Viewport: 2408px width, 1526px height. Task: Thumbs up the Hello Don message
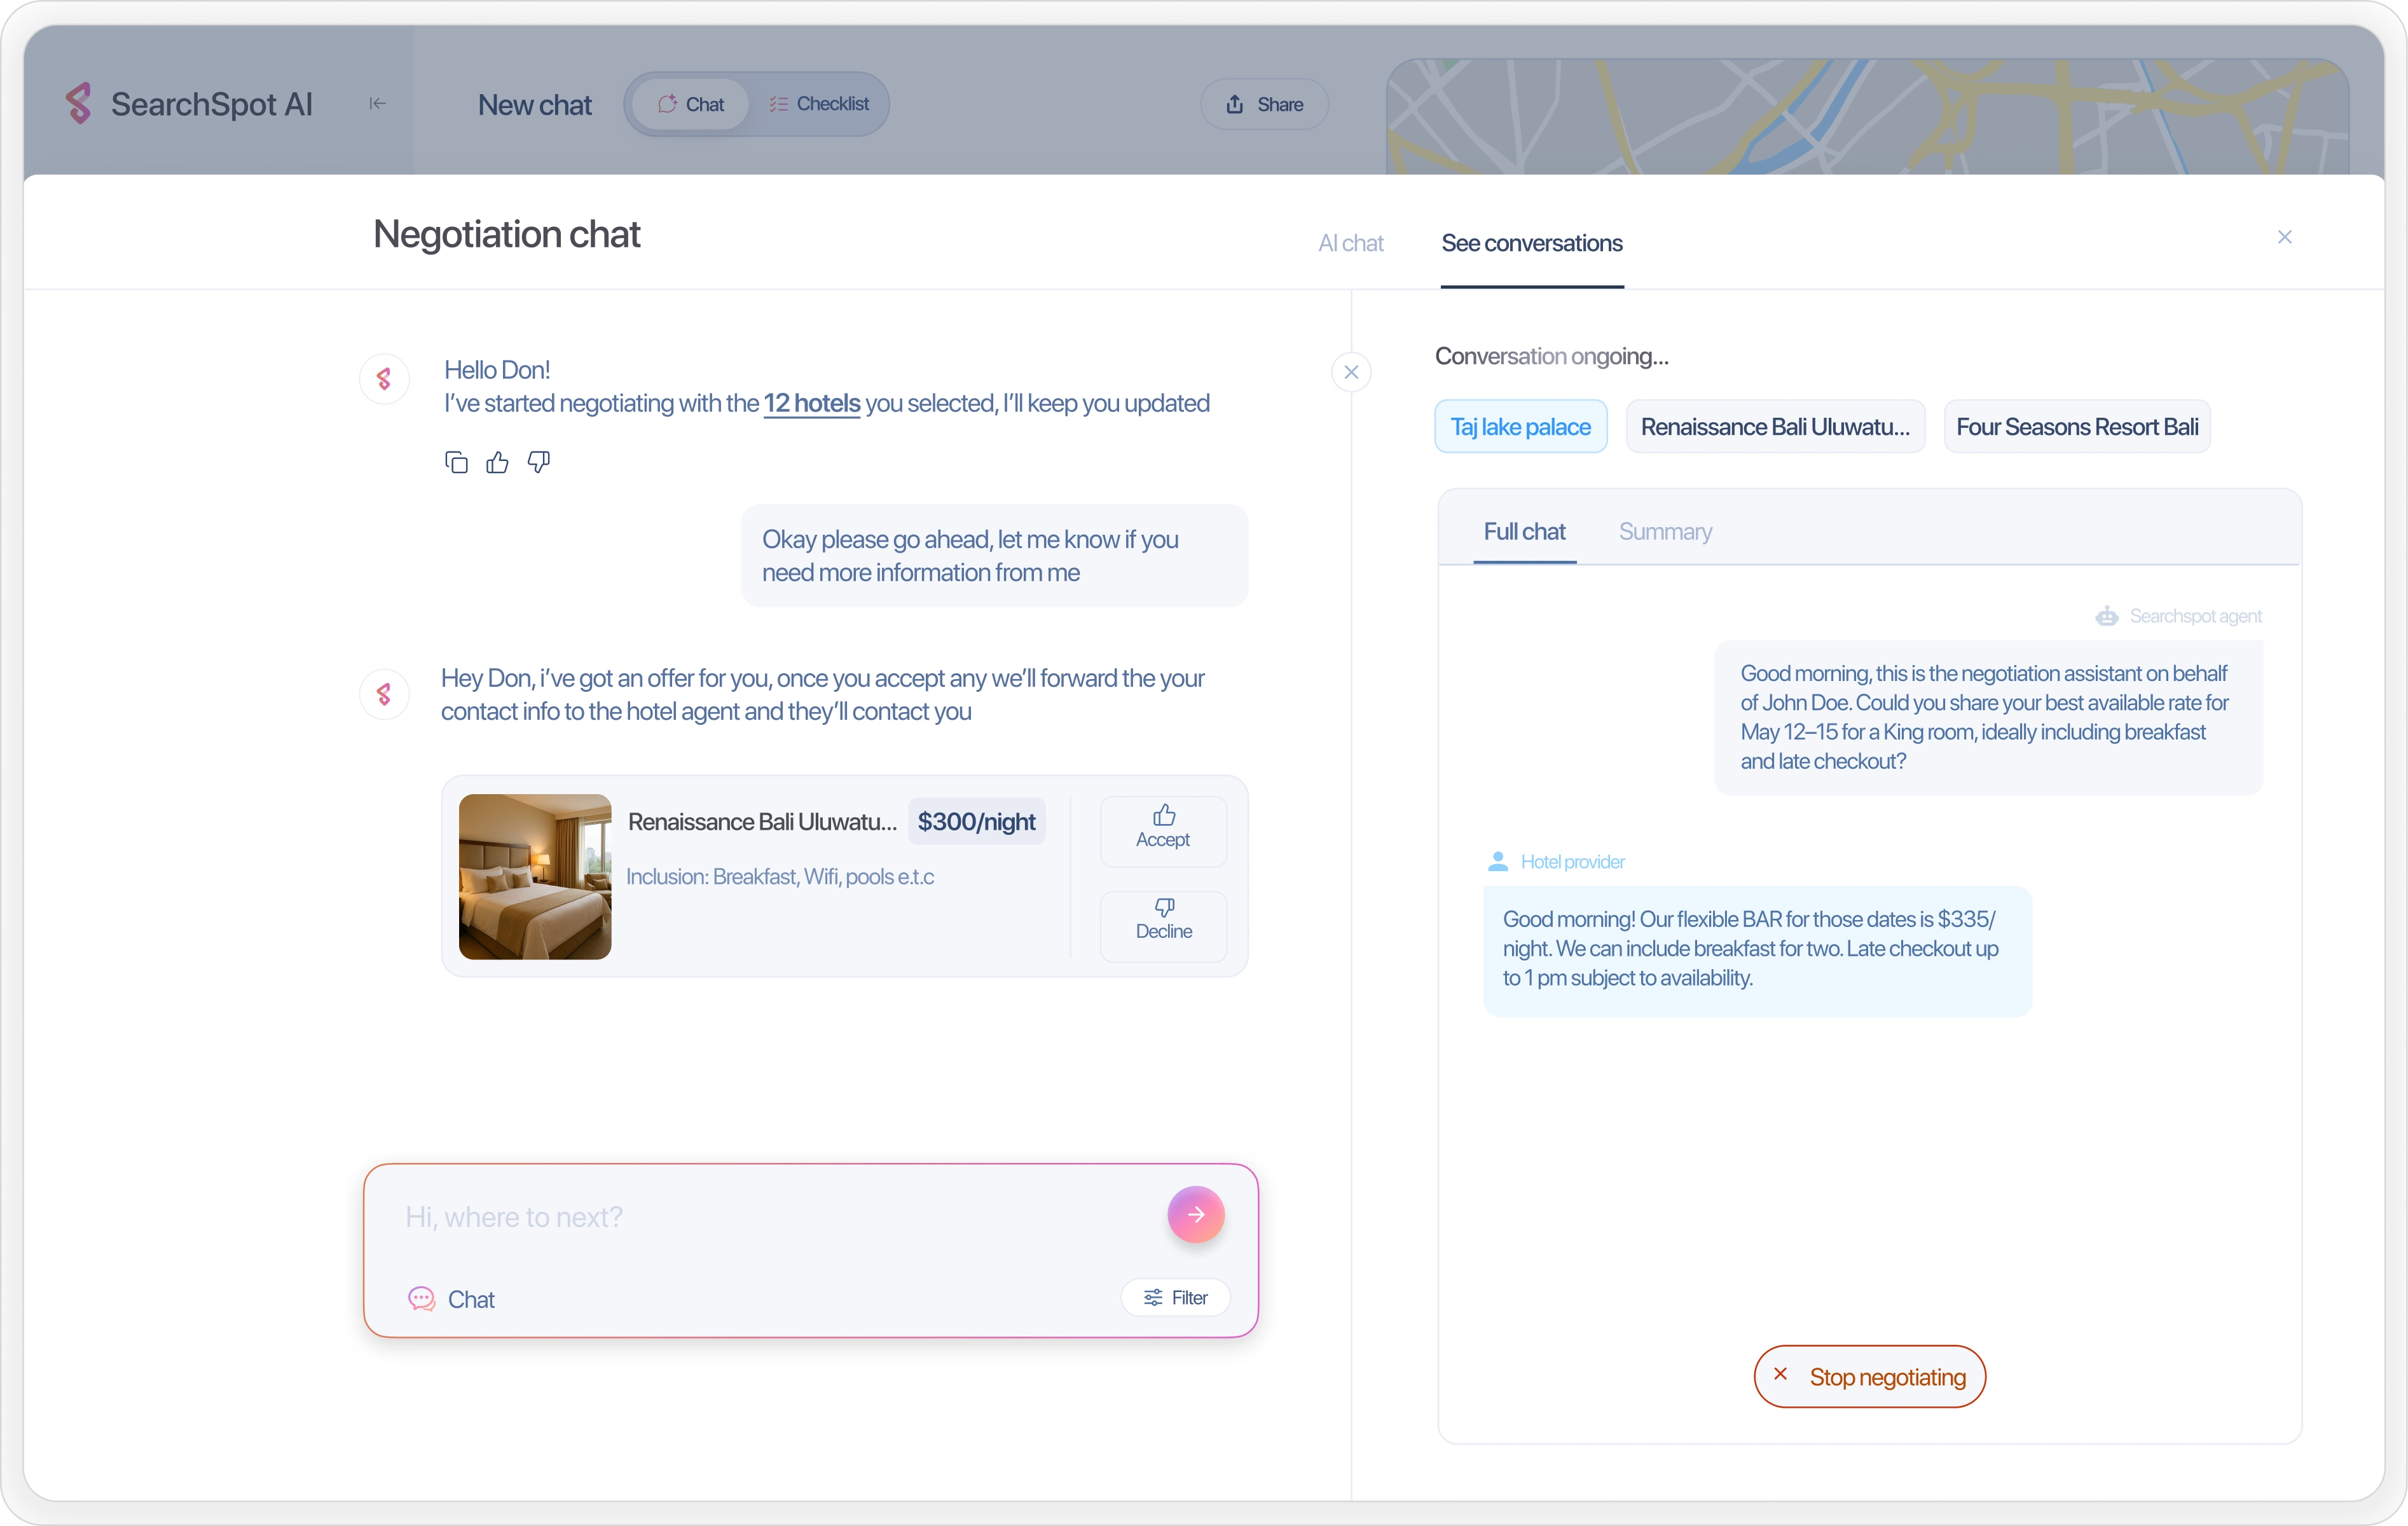[497, 462]
